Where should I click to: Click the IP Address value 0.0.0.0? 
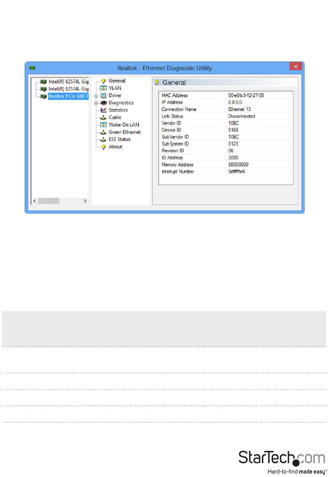(x=235, y=102)
